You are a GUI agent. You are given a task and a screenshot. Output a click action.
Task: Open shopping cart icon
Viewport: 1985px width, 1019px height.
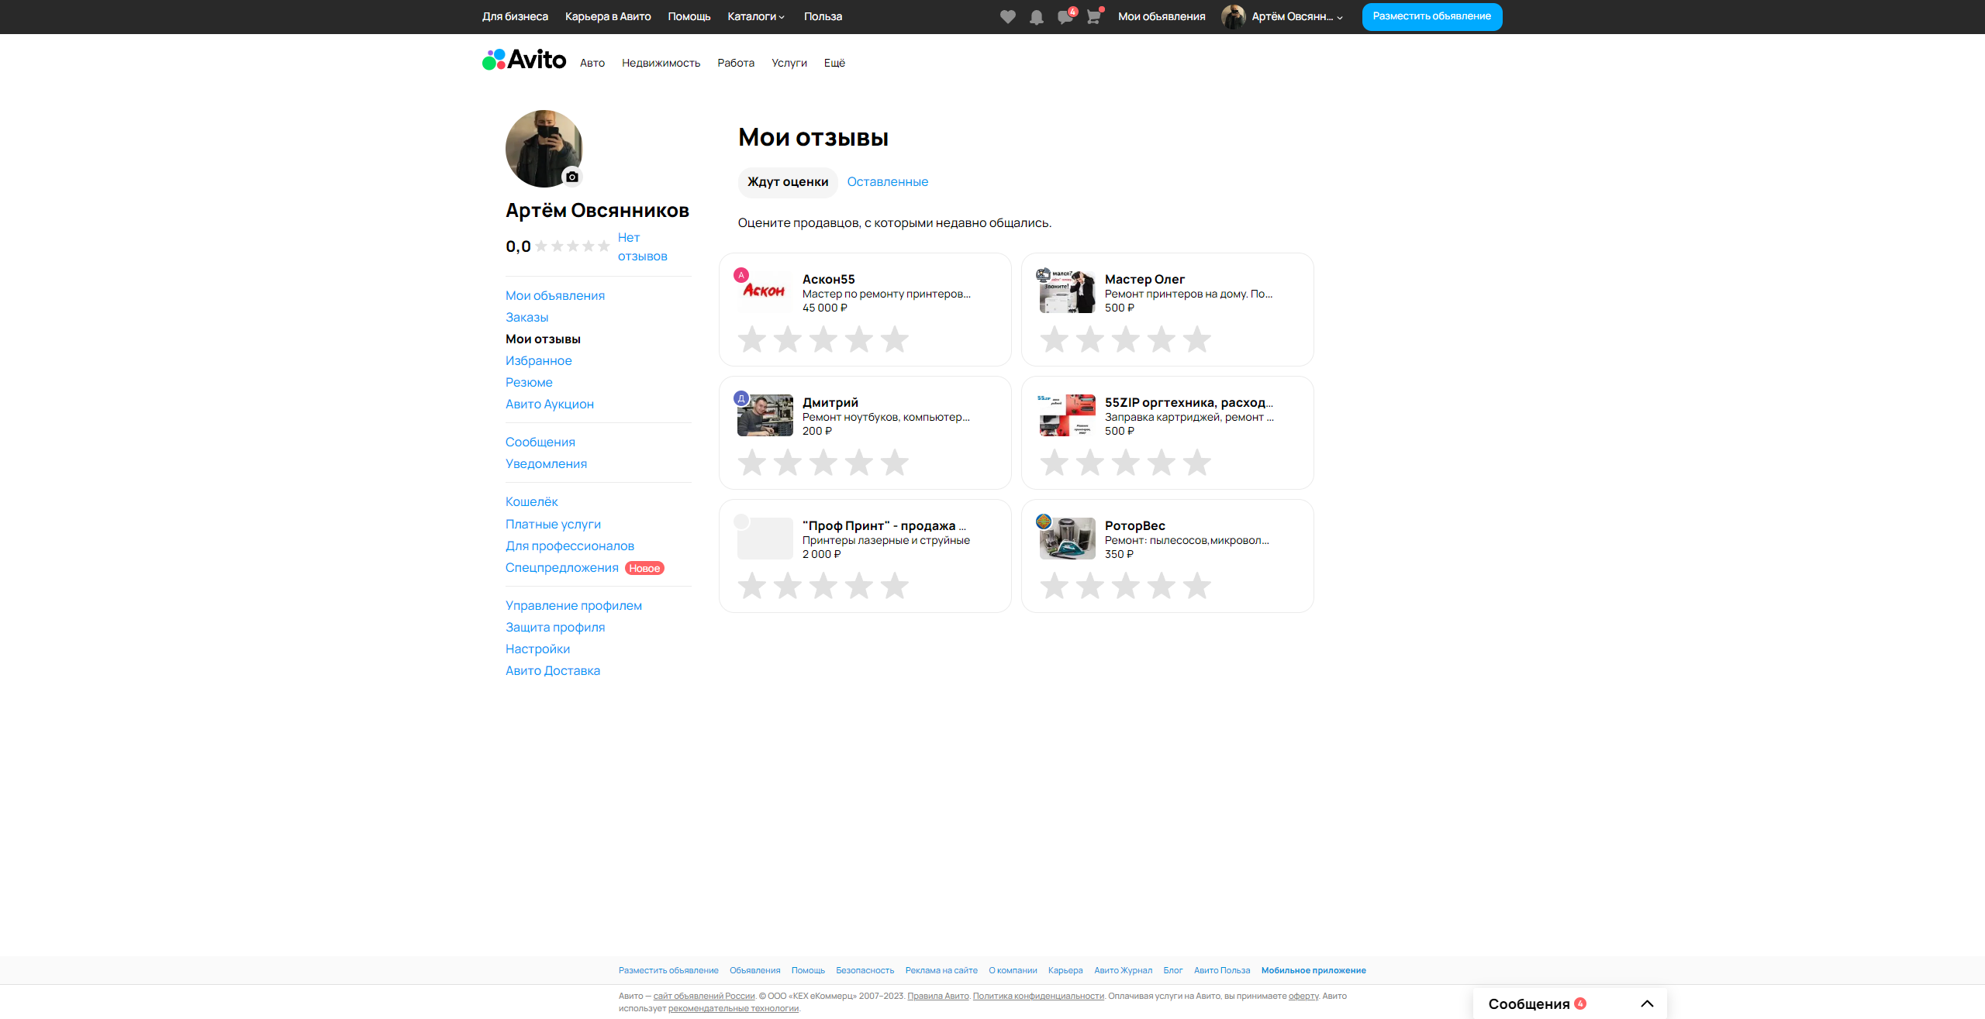pos(1093,17)
